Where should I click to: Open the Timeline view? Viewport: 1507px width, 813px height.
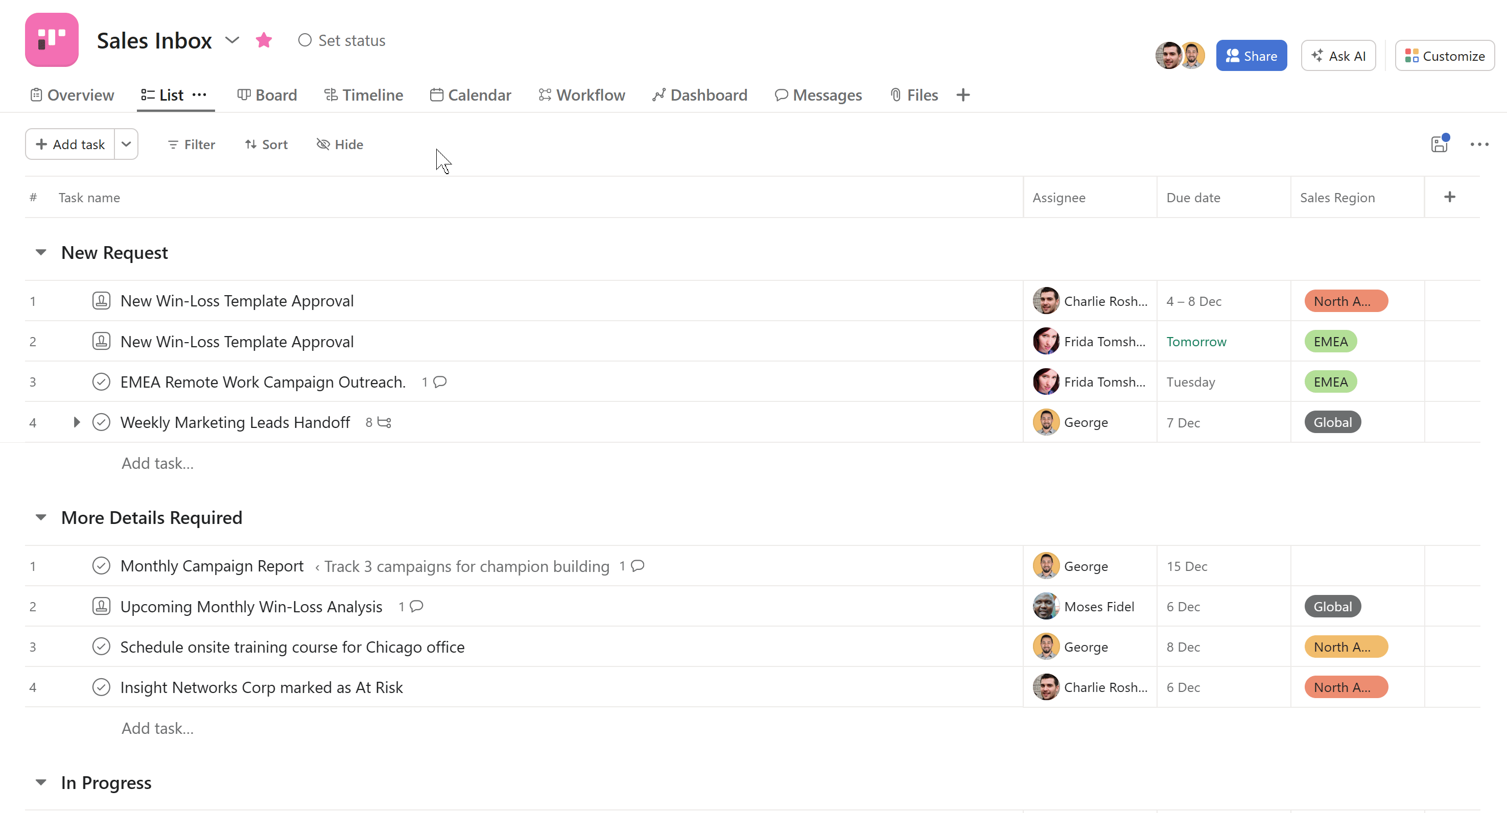(363, 95)
